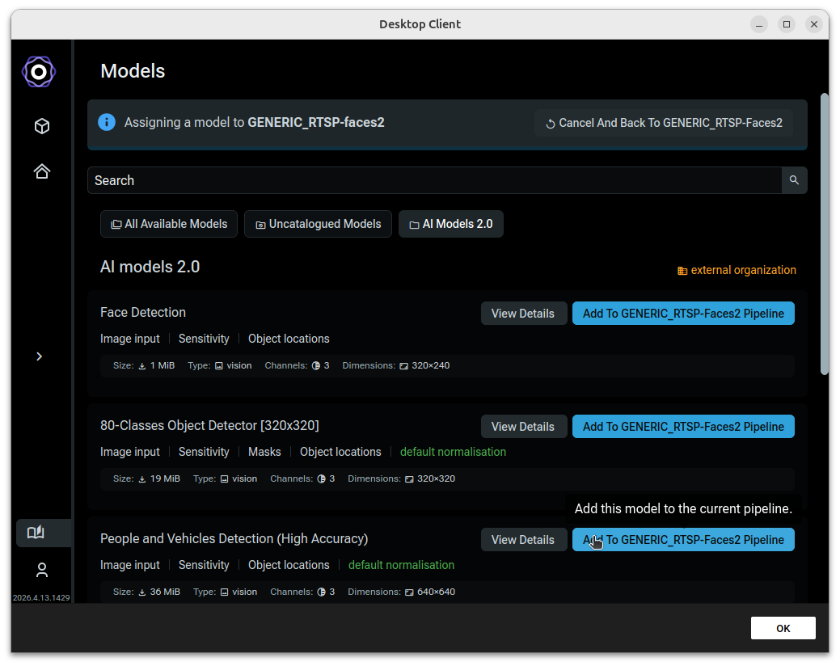Expand the sidebar with the chevron arrow
This screenshot has width=840, height=666.
click(39, 356)
